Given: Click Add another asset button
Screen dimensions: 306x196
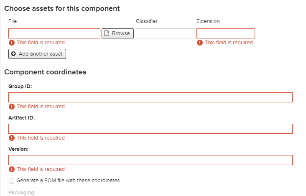Looking at the screenshot, I should click(37, 54).
